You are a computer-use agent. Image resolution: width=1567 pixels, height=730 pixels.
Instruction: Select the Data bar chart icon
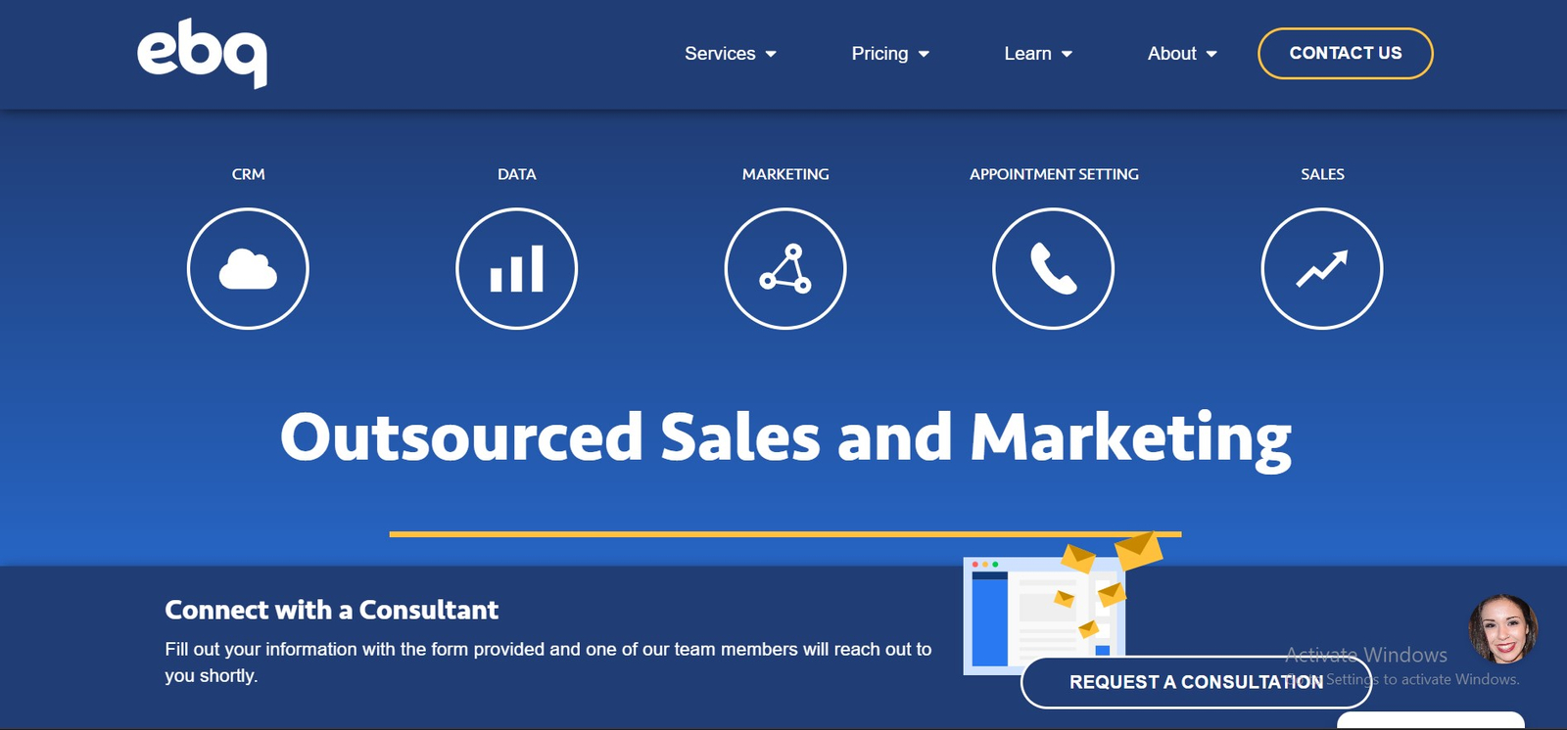(516, 269)
